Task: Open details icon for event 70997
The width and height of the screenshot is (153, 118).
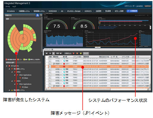Action: click(x=50, y=86)
